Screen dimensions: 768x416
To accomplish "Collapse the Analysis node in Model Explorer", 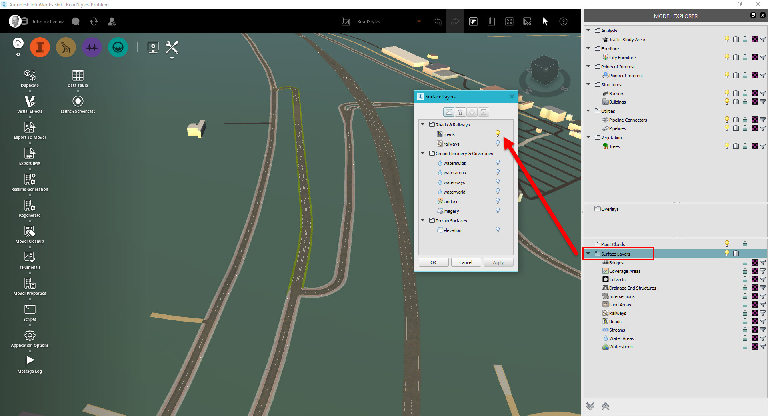I will [x=588, y=30].
